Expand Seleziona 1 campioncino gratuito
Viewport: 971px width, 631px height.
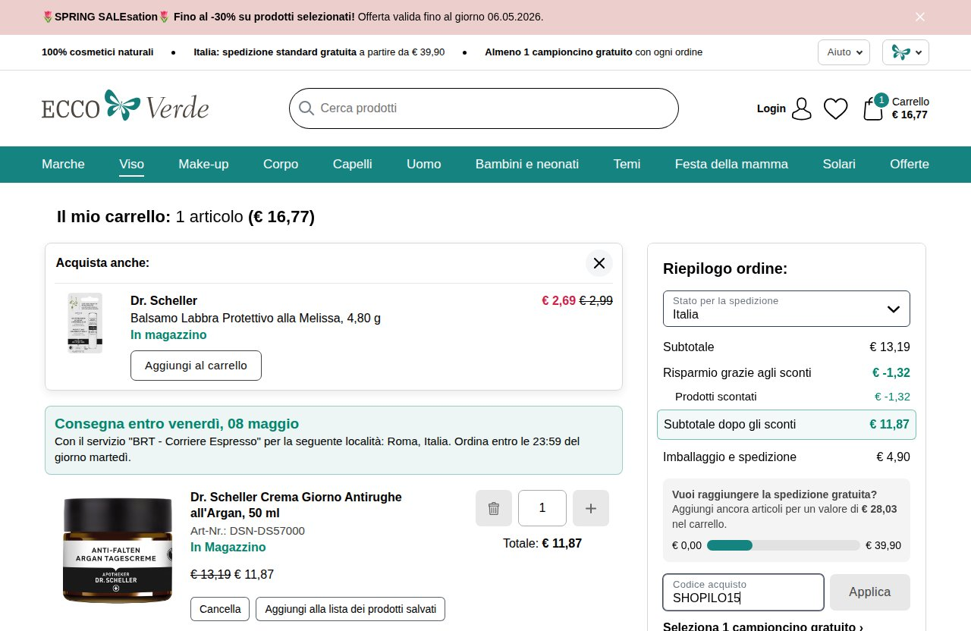763,626
